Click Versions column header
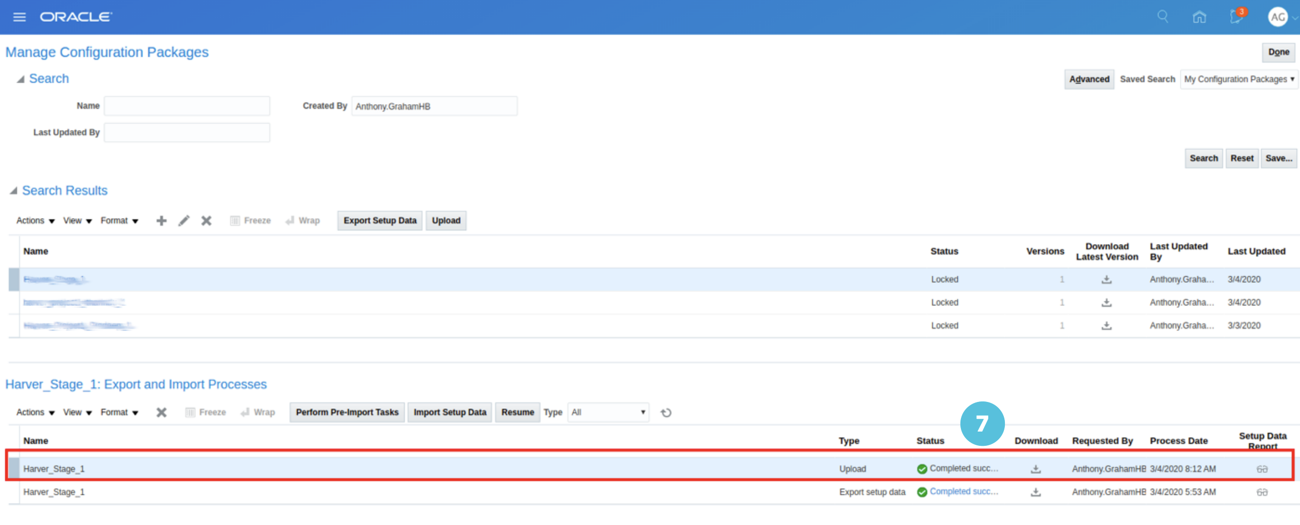This screenshot has height=525, width=1300. tap(1045, 251)
